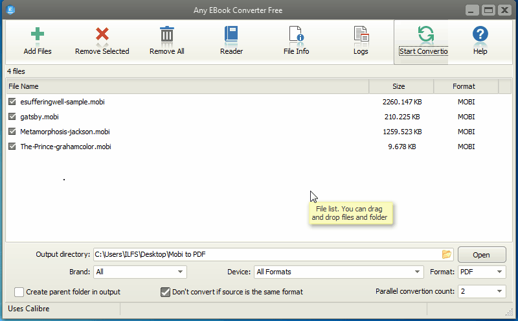Open the Help question mark icon

coord(480,34)
